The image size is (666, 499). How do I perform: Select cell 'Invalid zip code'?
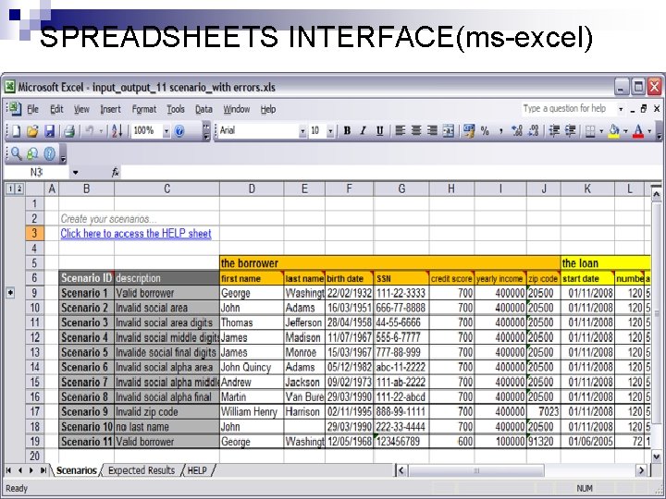pos(166,411)
